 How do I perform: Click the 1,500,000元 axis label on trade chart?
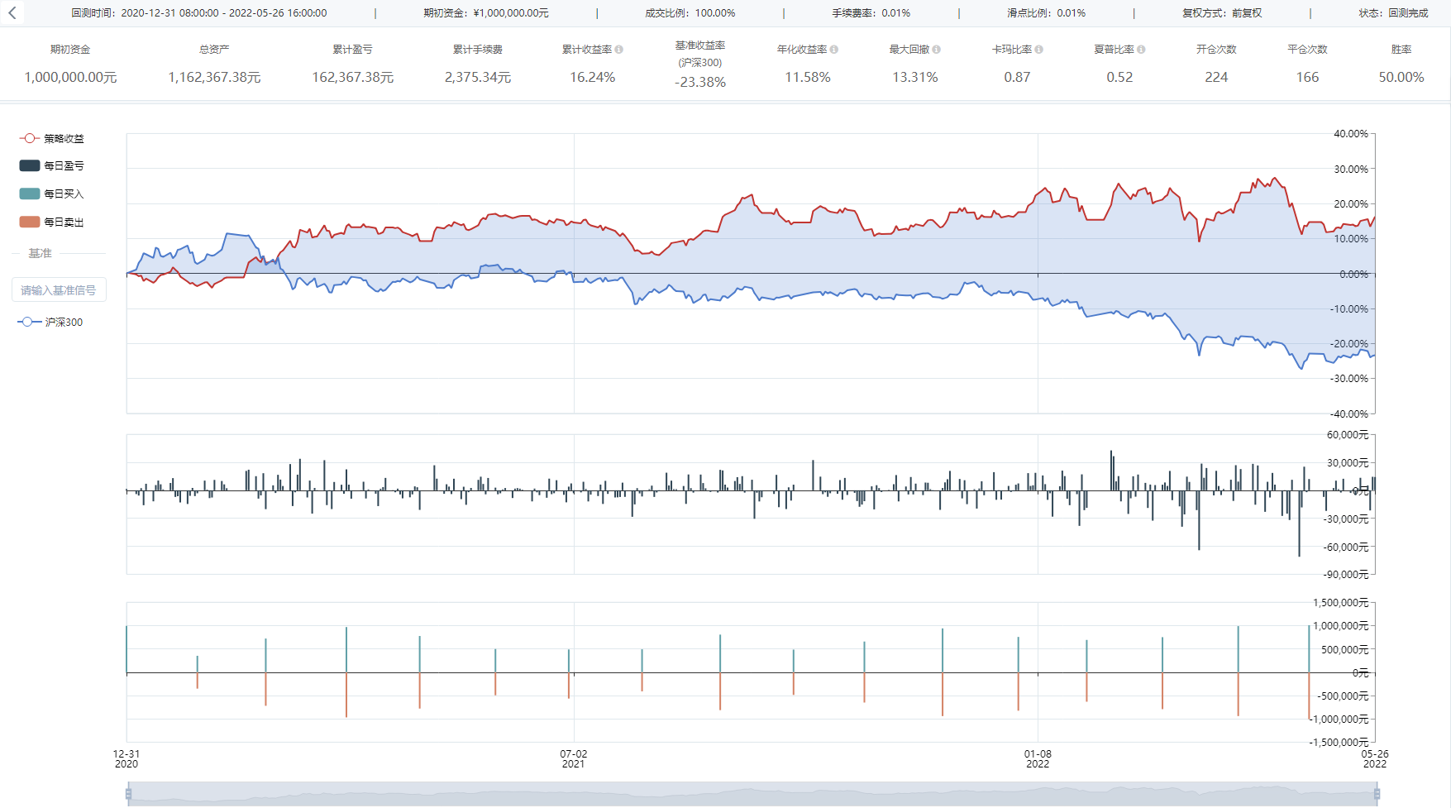tap(1341, 602)
